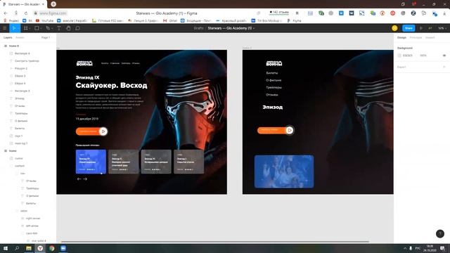Select the Rectangle 3 layer
The height and width of the screenshot is (253, 450).
(22, 91)
